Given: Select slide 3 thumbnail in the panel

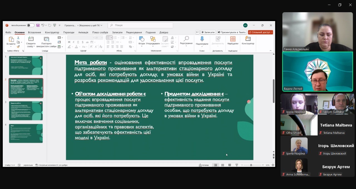Looking at the screenshot, I should [26, 110].
